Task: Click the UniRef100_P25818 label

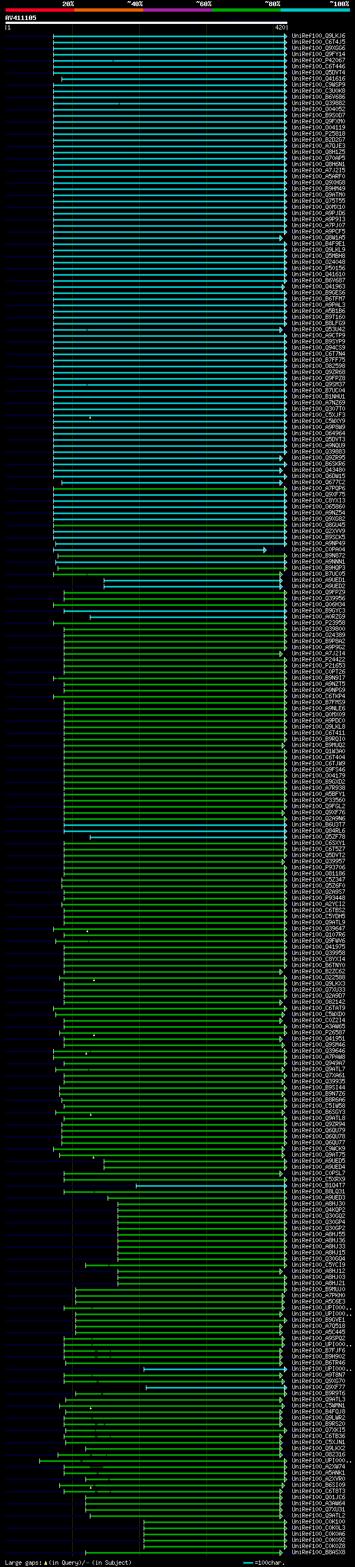Action: pyautogui.click(x=318, y=134)
